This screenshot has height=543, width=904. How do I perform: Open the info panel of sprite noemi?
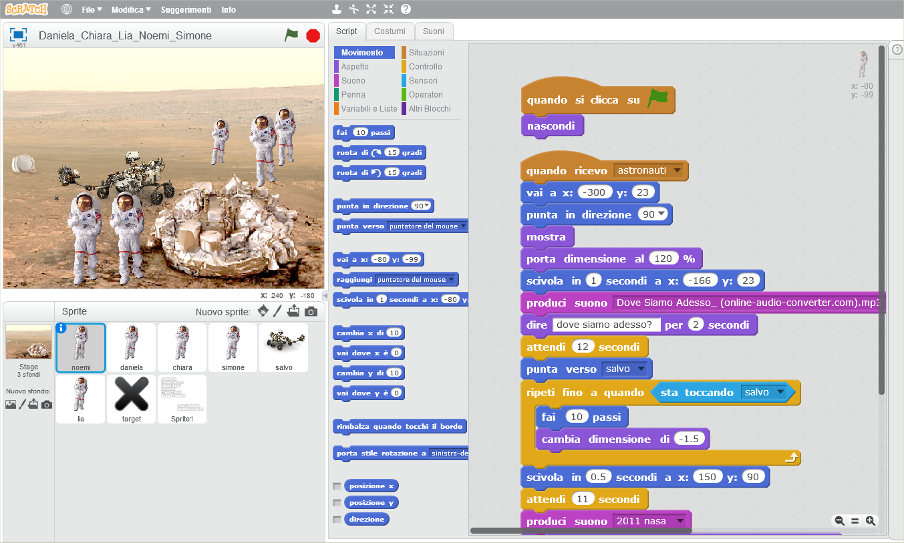[x=62, y=328]
